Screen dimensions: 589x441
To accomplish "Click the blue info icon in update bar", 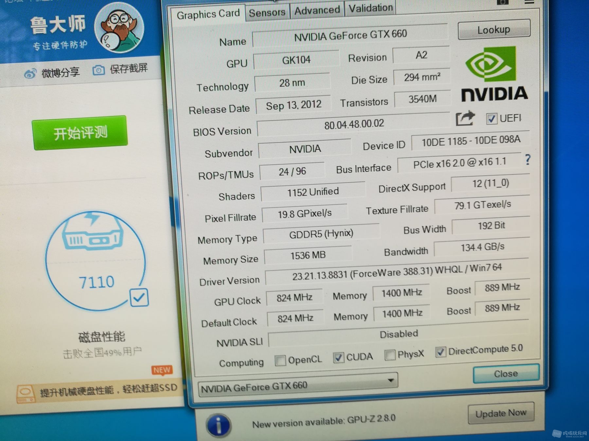I will 219,425.
